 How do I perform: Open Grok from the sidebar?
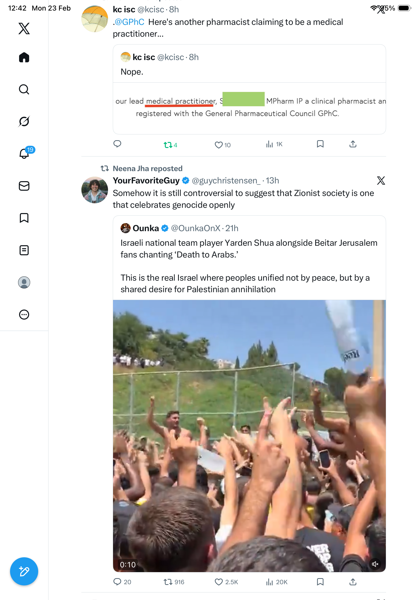tap(24, 121)
